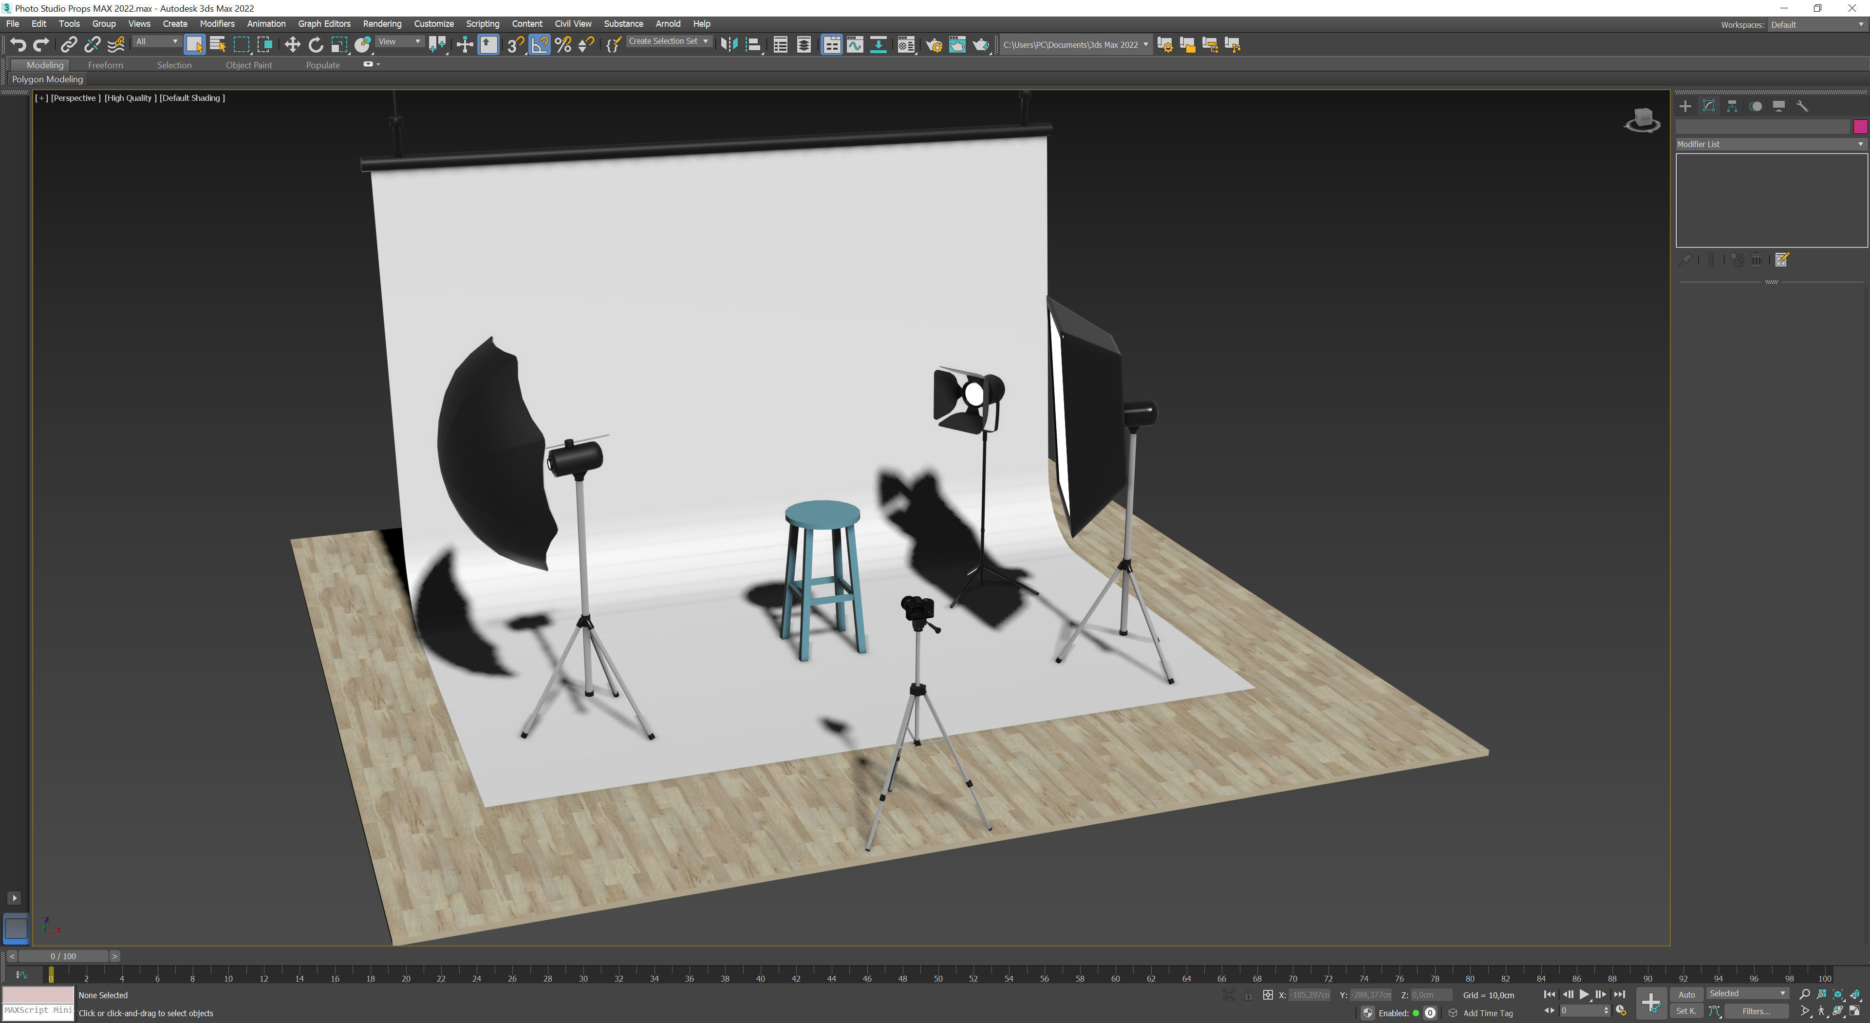Open the Curve Editor icon
This screenshot has height=1023, width=1870.
[855, 45]
